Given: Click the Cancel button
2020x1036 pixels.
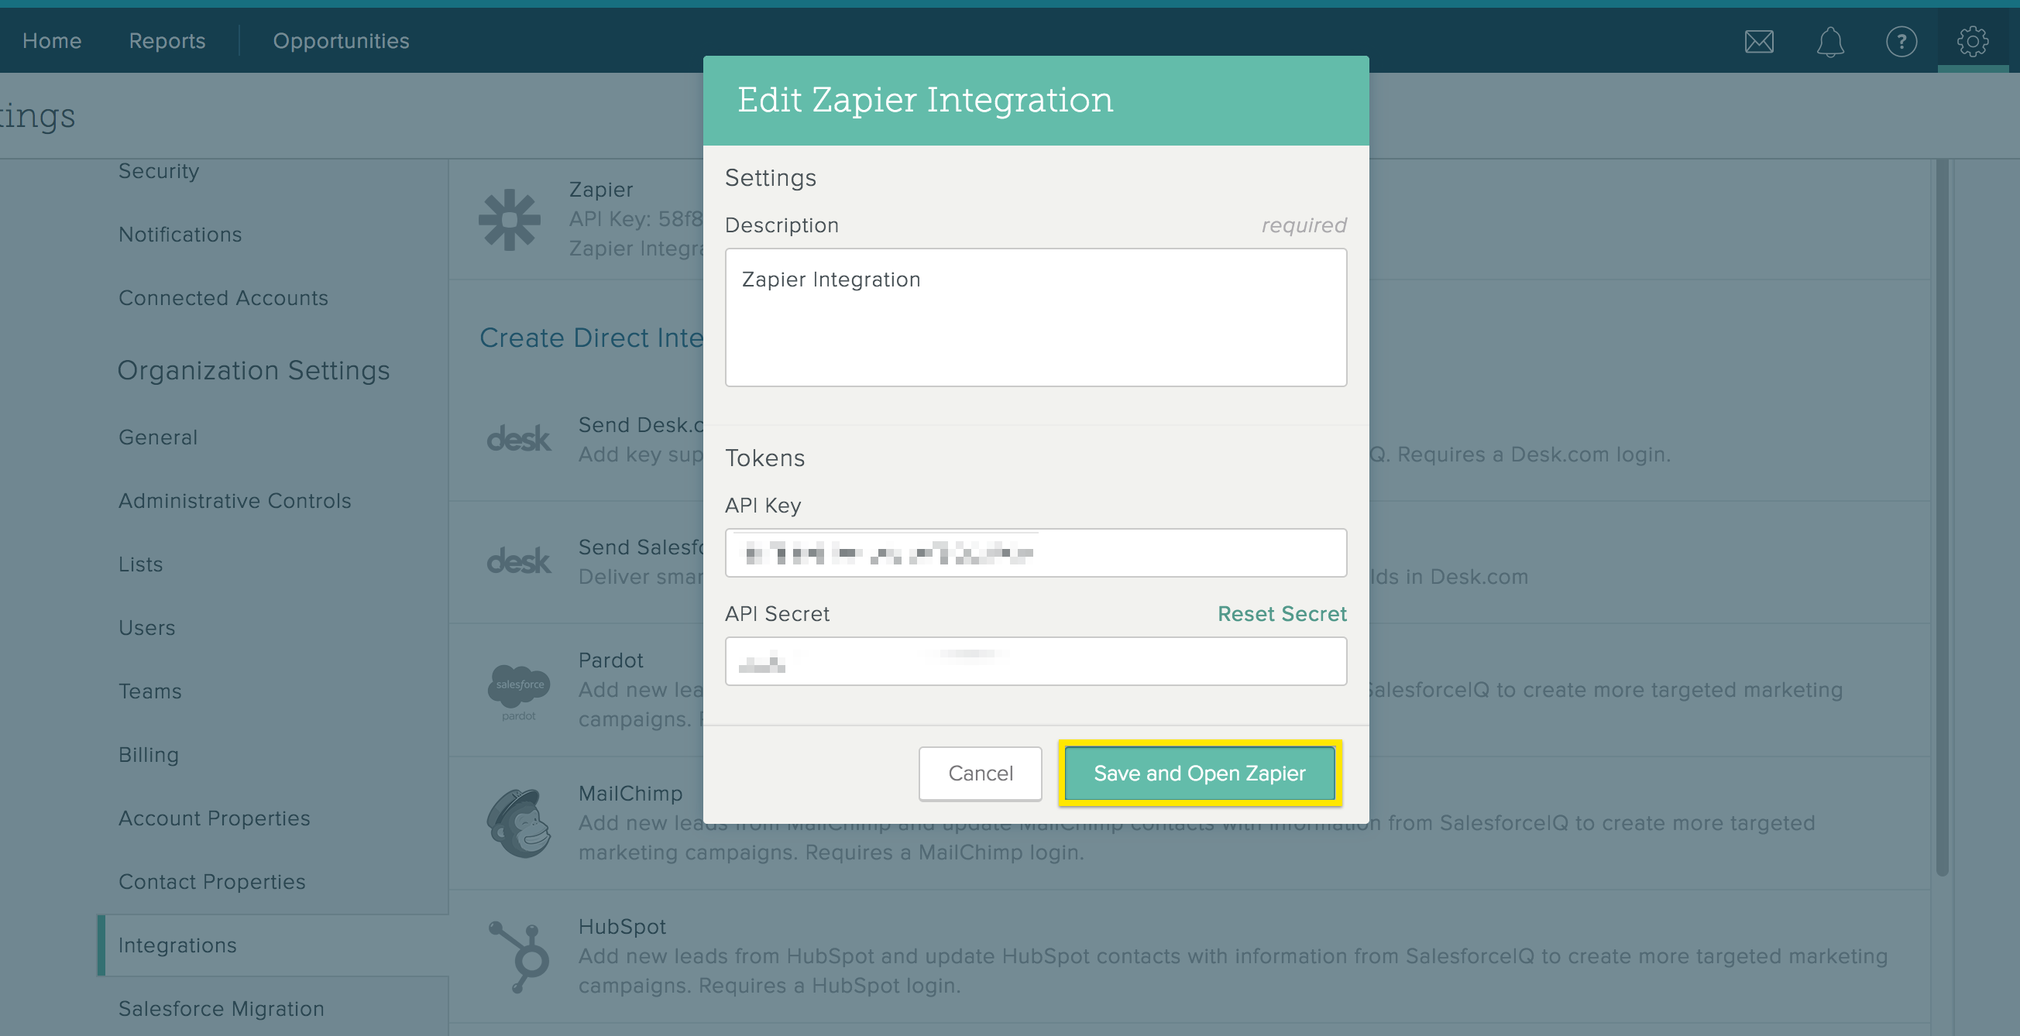Looking at the screenshot, I should [981, 774].
